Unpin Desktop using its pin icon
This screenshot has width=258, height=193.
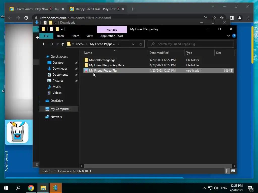tap(76, 63)
